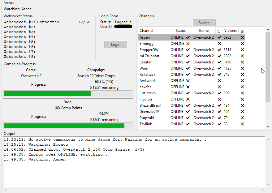
Task: Click the viewers count 3513 for FroggerOW
Action: click(x=227, y=50)
